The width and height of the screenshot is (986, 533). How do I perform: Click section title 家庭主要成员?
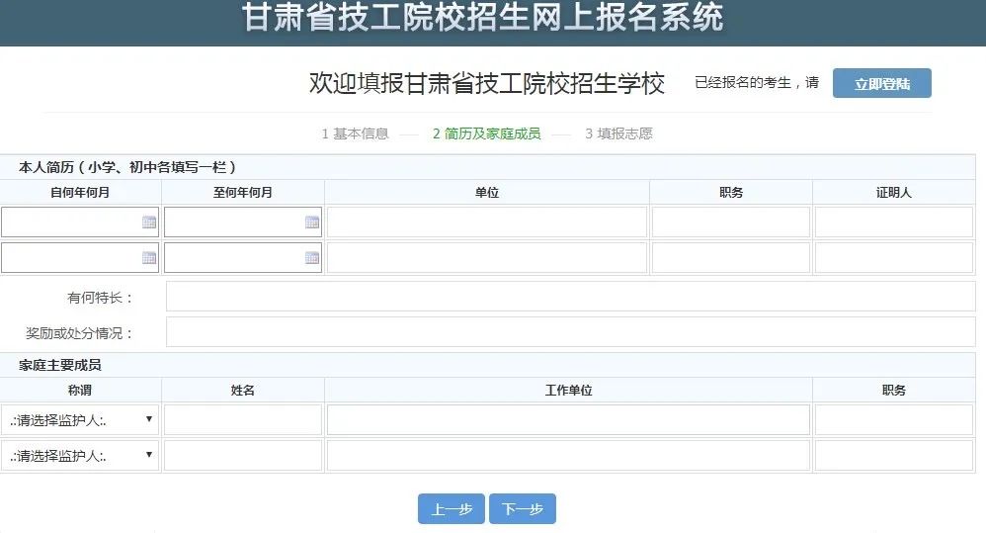[x=59, y=365]
